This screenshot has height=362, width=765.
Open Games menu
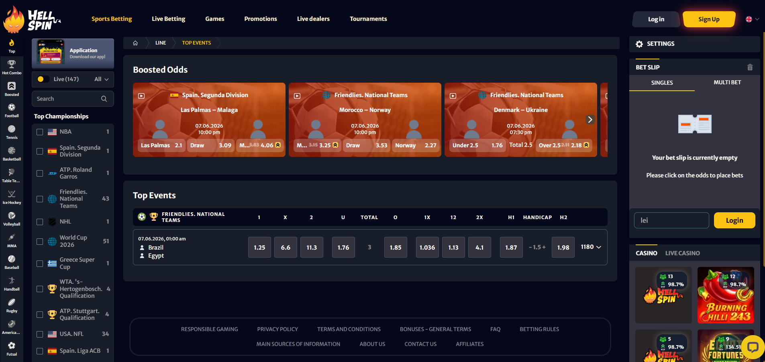pyautogui.click(x=215, y=19)
